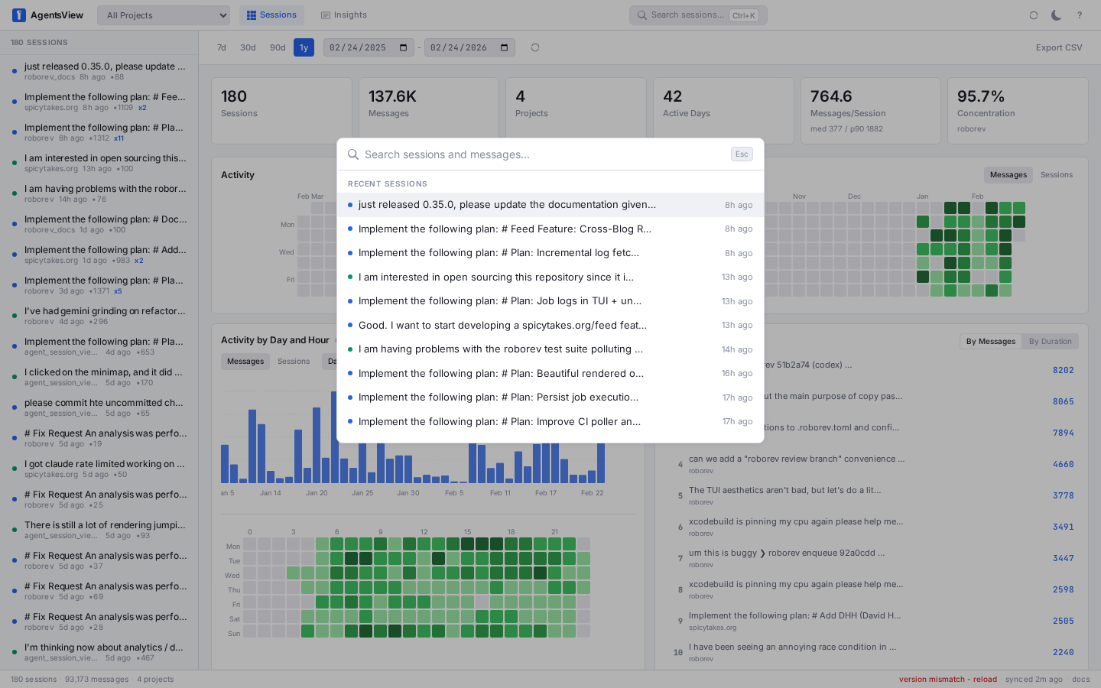Open help with the question mark icon
1101x688 pixels.
pos(1080,15)
